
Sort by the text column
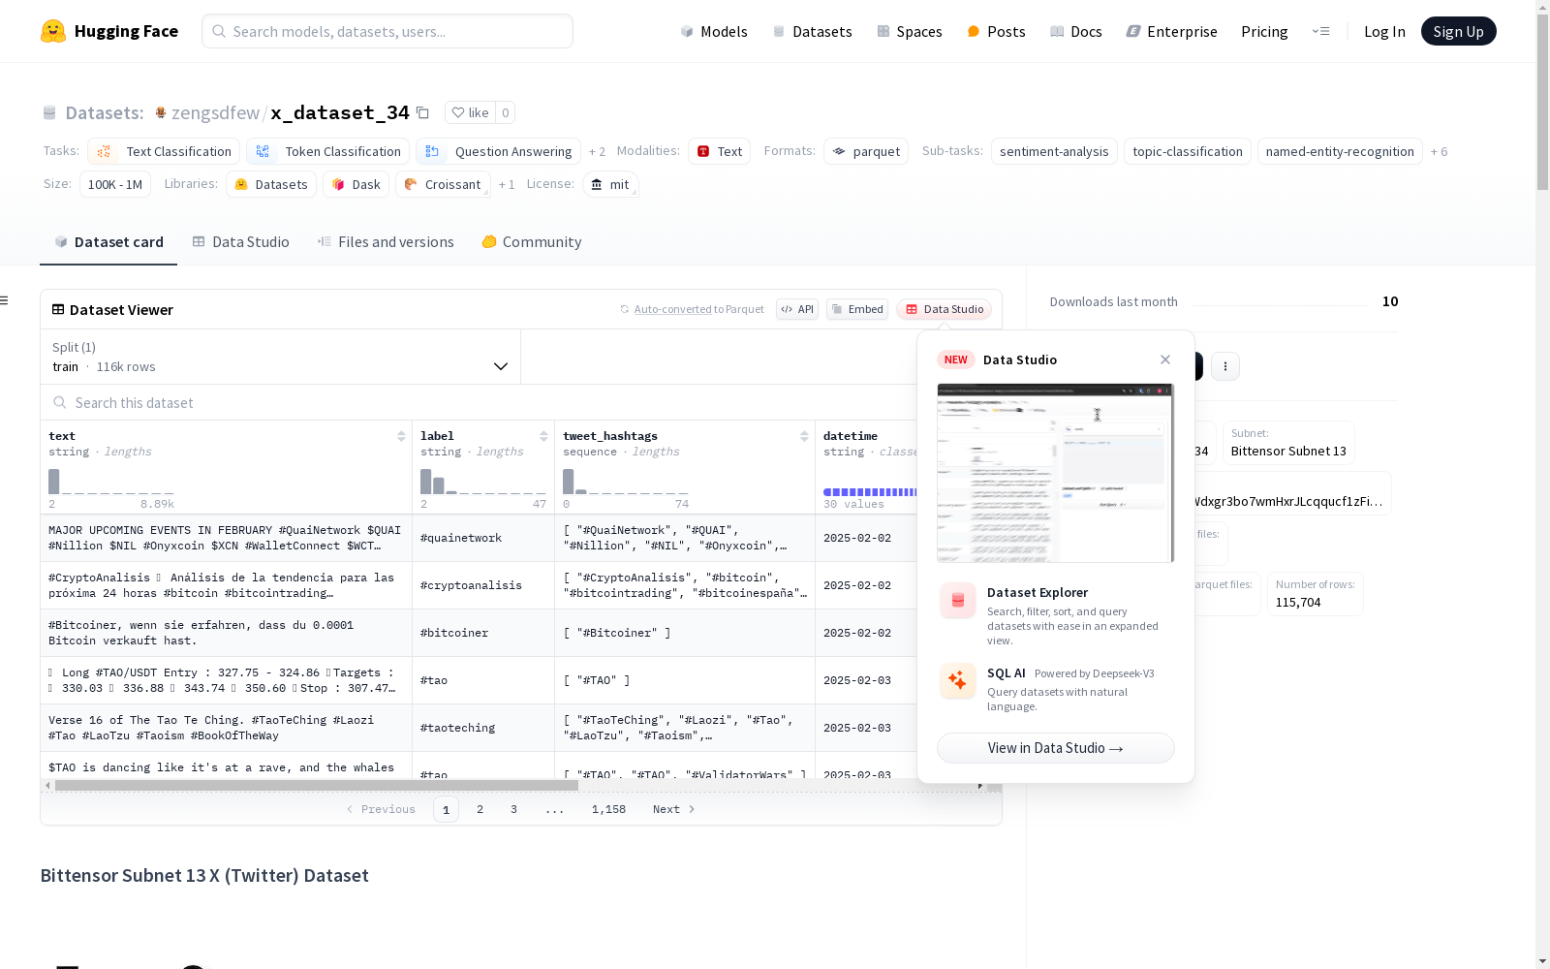[x=401, y=436]
